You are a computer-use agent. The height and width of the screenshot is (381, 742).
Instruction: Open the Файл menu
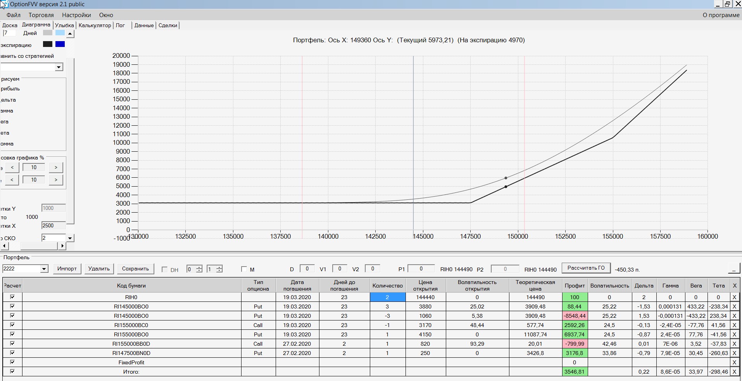click(14, 15)
